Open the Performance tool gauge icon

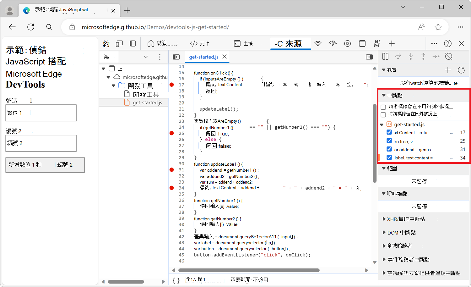[x=333, y=44]
